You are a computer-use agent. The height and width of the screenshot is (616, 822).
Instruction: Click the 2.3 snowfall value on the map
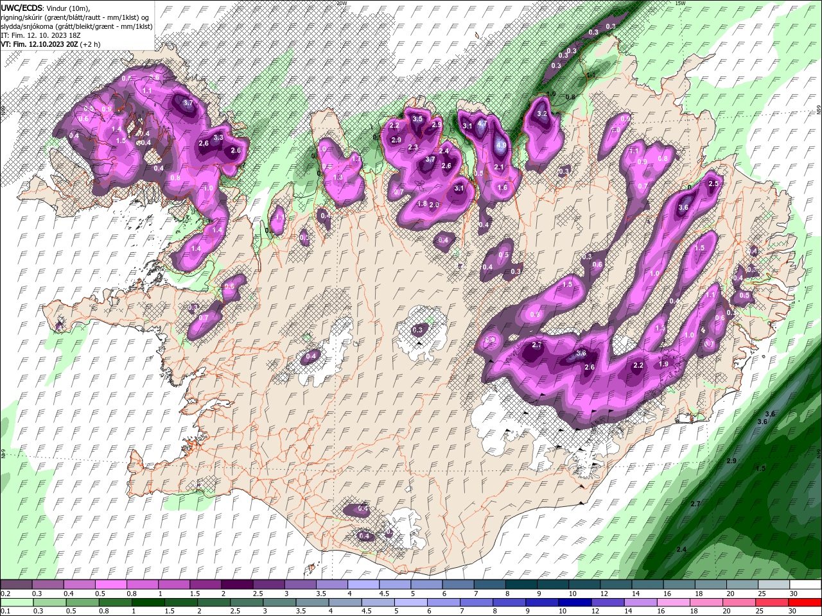(413, 147)
